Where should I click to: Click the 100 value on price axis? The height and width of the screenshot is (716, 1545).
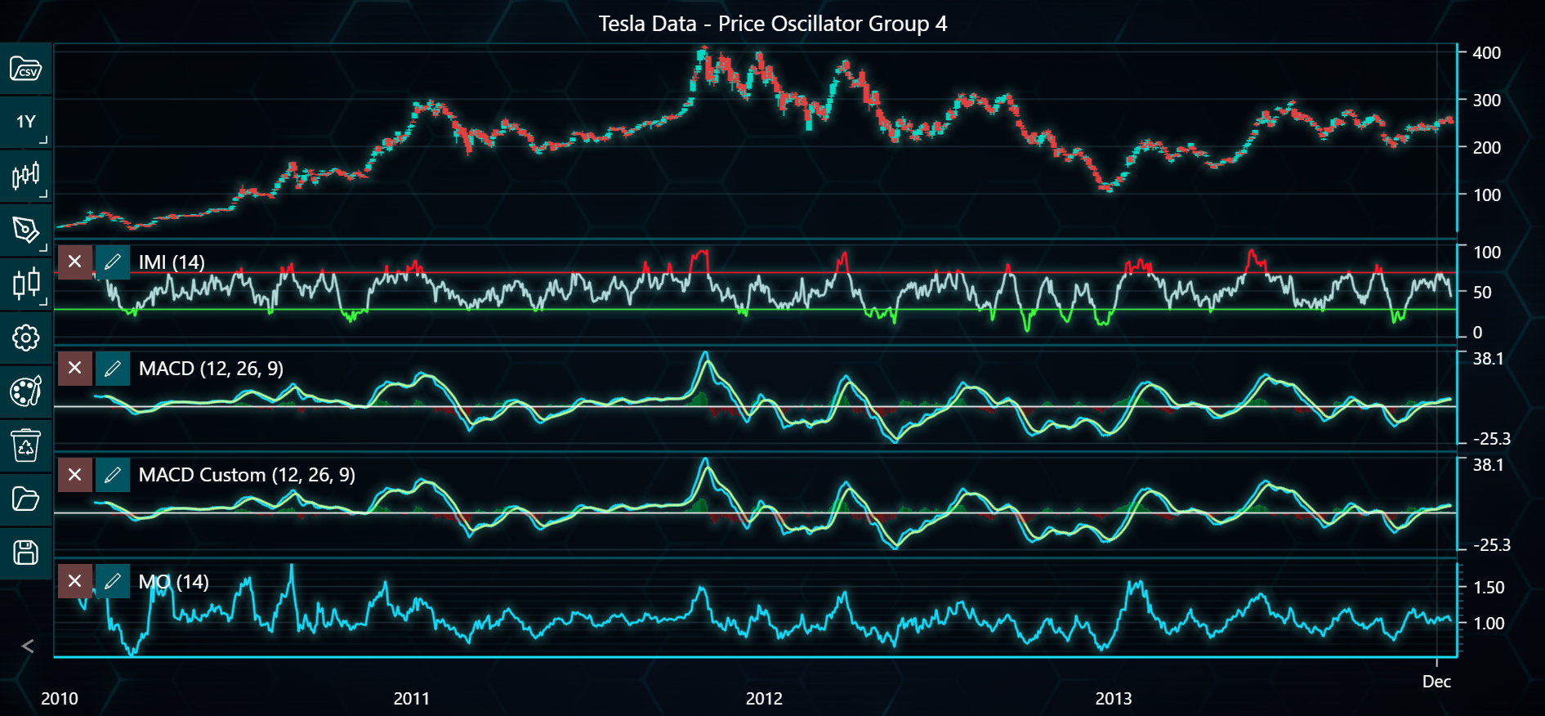point(1486,195)
